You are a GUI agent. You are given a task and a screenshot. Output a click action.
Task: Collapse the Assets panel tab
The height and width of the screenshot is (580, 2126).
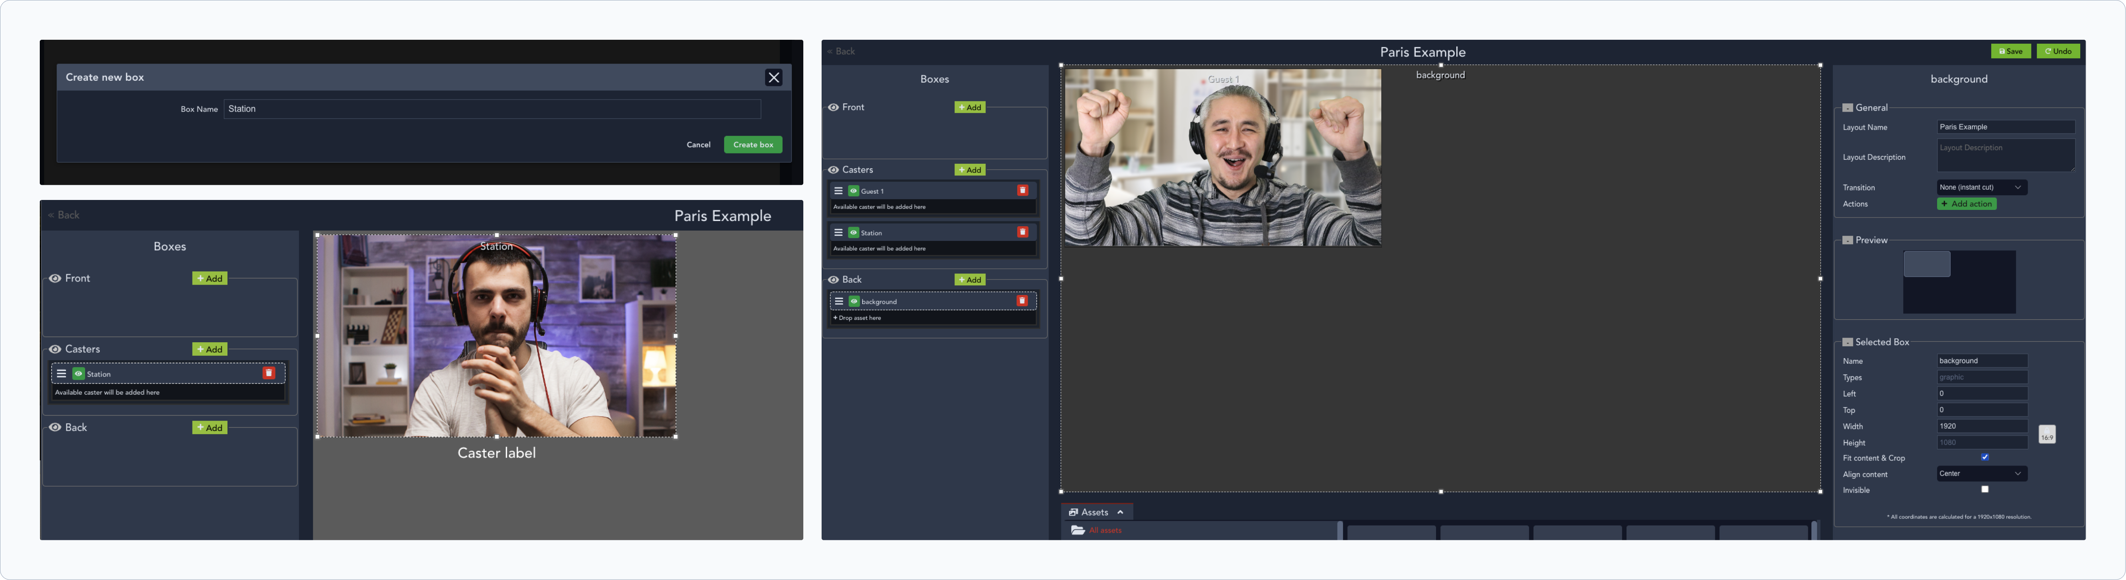1097,512
